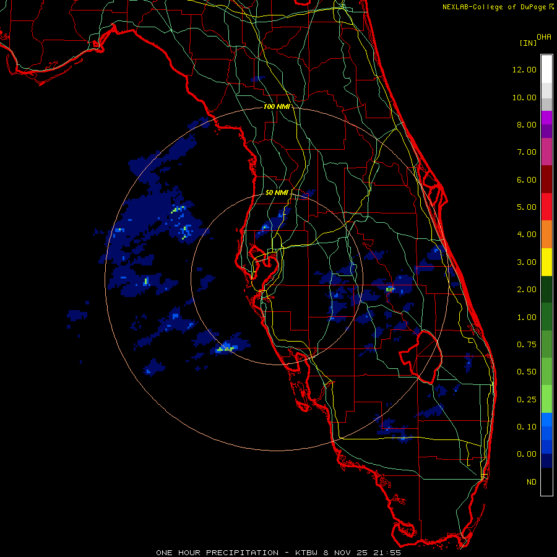Click the 10.00 legend value
Image resolution: width=557 pixels, height=557 pixels.
(x=524, y=97)
